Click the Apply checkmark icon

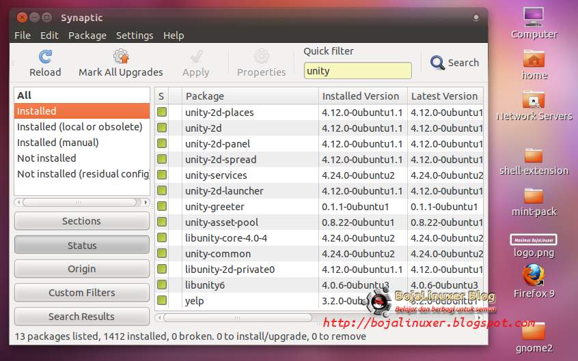[196, 57]
